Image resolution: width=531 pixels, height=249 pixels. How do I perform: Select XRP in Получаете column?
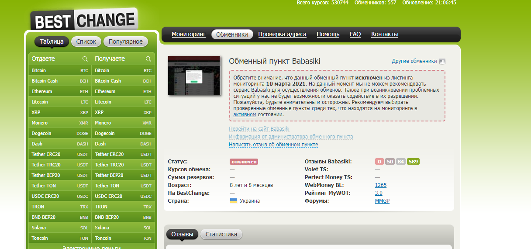(123, 112)
